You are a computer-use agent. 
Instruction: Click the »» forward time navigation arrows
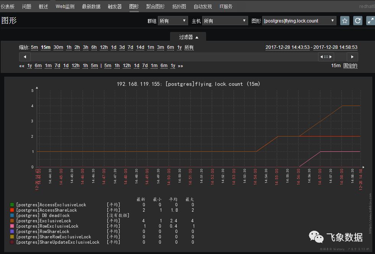coord(180,66)
